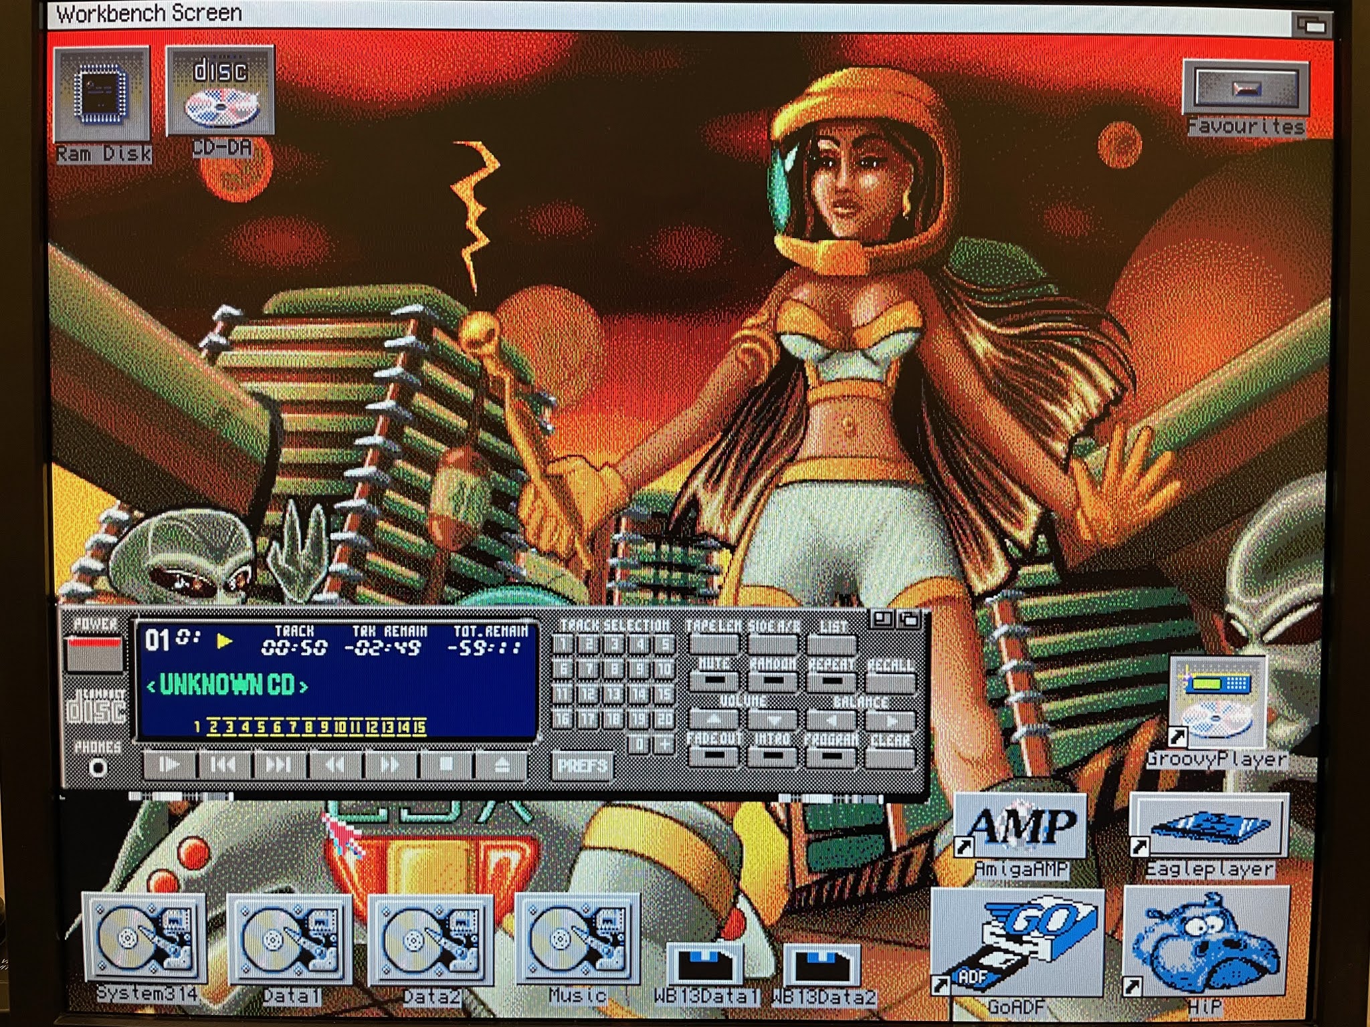Screen dimensions: 1370x1027
Task: Select track 7 on keypad
Action: pos(588,669)
